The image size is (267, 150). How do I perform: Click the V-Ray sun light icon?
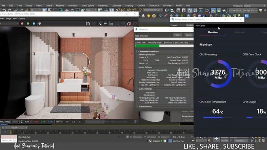pyautogui.click(x=149, y=16)
